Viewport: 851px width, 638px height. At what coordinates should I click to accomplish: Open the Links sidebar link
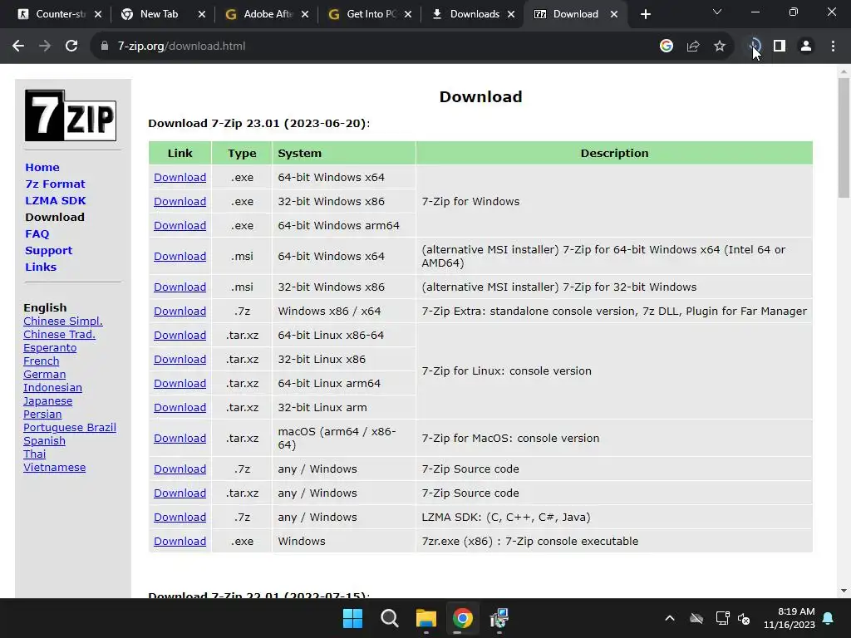click(41, 267)
